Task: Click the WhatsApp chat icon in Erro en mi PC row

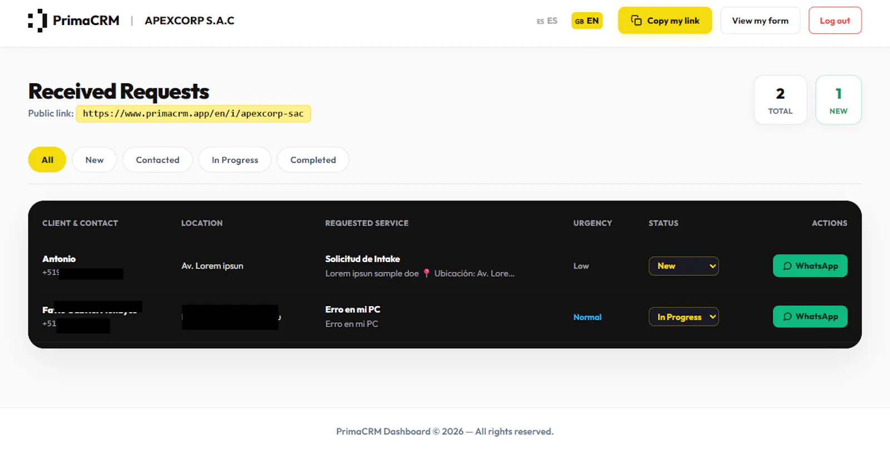Action: [787, 317]
